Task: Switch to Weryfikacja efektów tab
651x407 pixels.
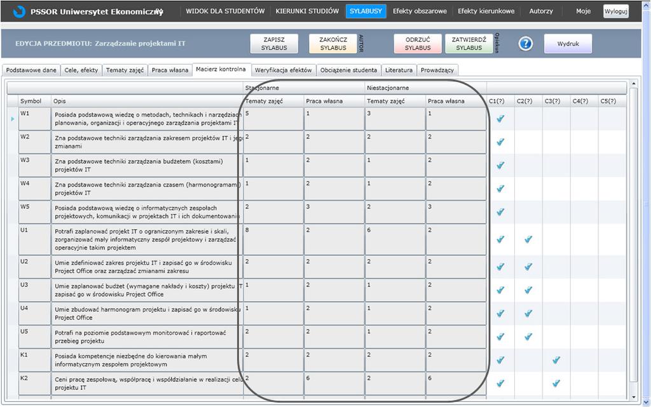Action: pyautogui.click(x=283, y=70)
